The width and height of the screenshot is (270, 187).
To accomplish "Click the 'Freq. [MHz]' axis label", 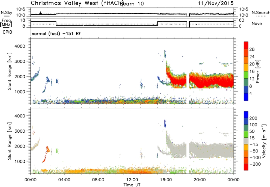I will point(7,23).
